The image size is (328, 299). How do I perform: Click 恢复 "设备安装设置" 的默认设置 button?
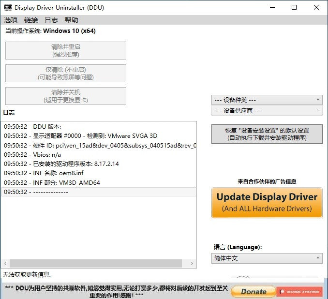pyautogui.click(x=267, y=134)
